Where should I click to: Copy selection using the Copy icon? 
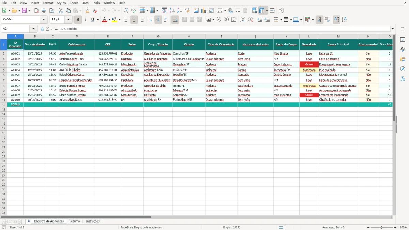pyautogui.click(x=68, y=11)
